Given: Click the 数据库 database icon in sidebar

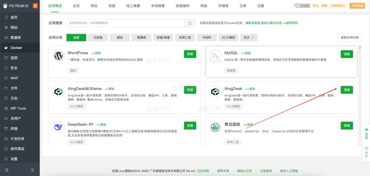Looking at the screenshot, I should point(6,38).
